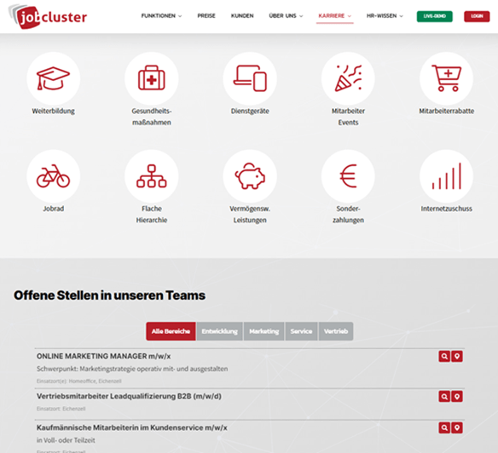The width and height of the screenshot is (498, 453).
Task: Click magnifier icon for Vertriebsmitarbeiter Leadqualifizierung job
Action: tap(444, 396)
